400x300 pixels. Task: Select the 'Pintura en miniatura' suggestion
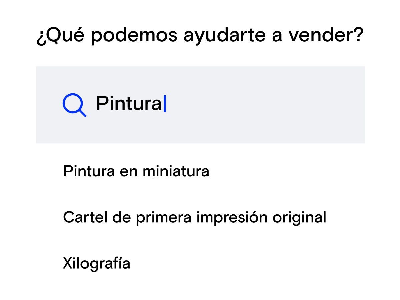[136, 172]
